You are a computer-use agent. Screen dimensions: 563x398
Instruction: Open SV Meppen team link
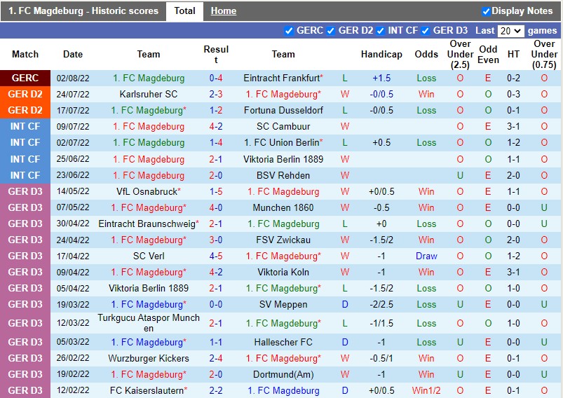(283, 305)
